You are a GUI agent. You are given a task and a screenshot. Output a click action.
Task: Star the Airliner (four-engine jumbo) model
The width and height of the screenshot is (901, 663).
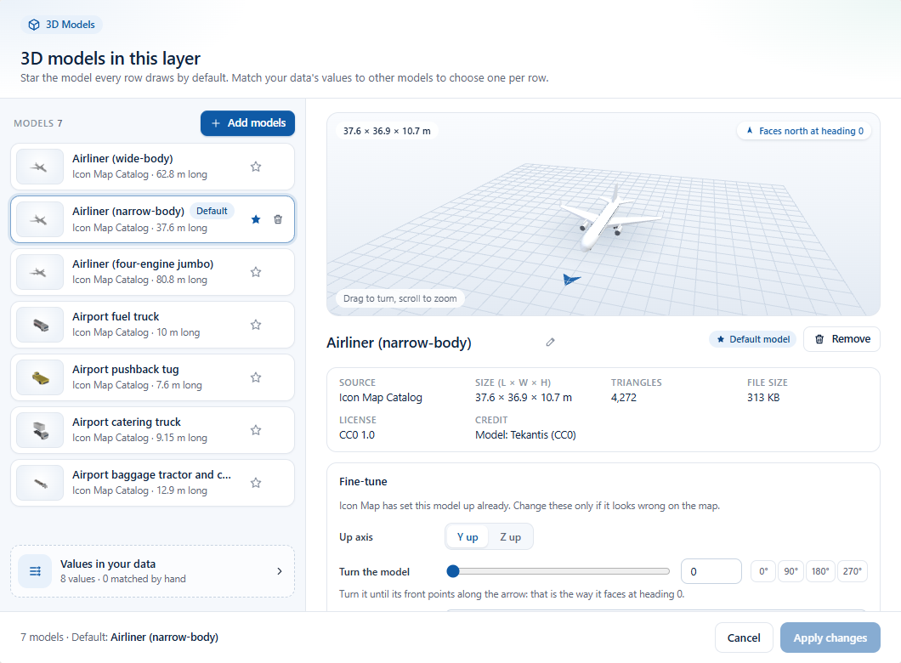[x=256, y=272]
